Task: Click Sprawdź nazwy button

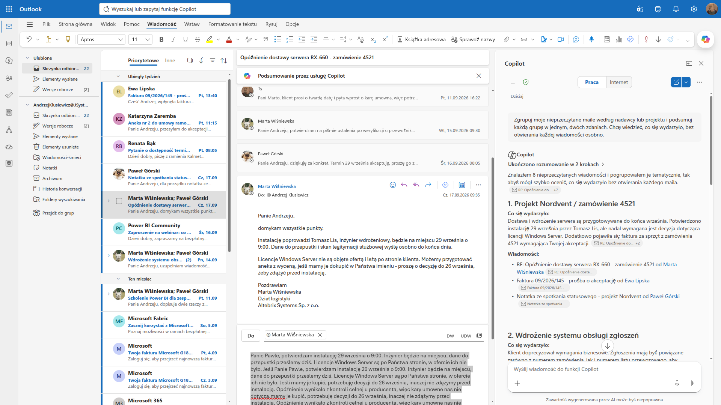Action: 473,39
